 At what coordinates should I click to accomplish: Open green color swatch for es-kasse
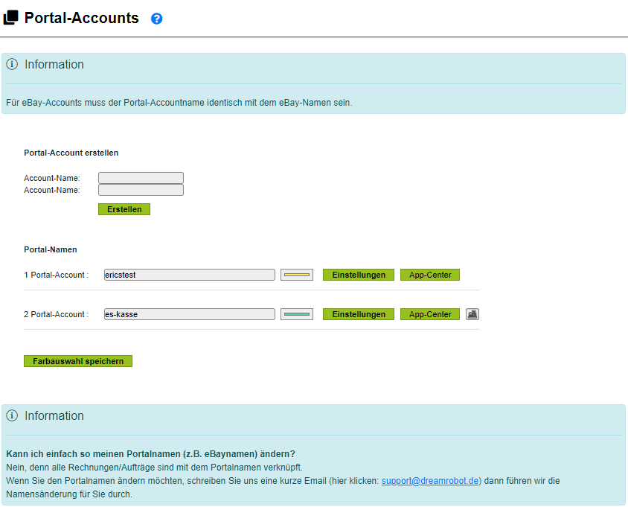coord(297,314)
